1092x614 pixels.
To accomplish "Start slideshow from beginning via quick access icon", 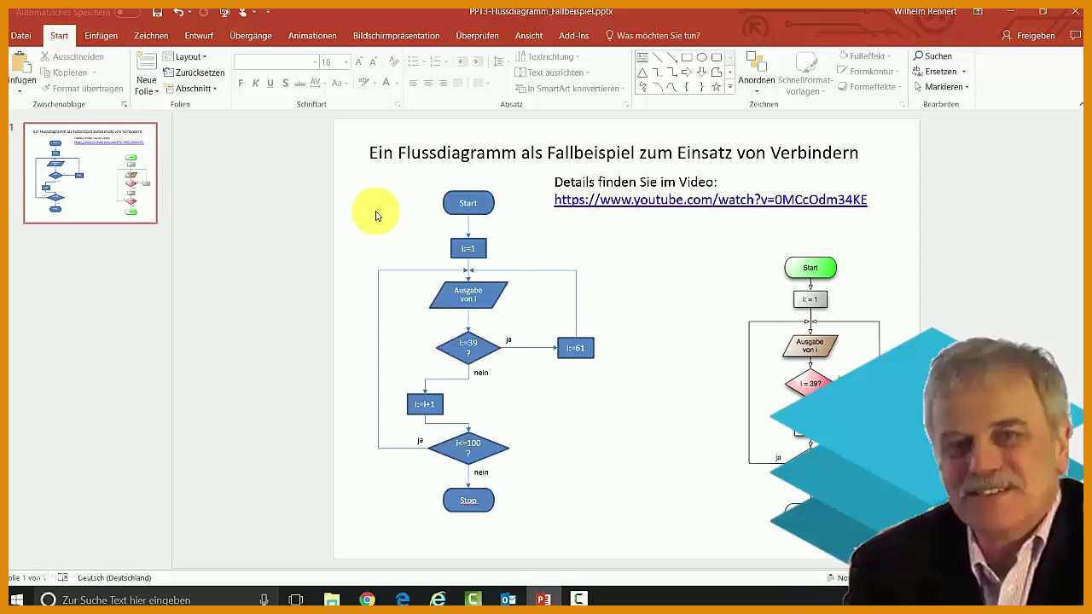I will (x=224, y=12).
